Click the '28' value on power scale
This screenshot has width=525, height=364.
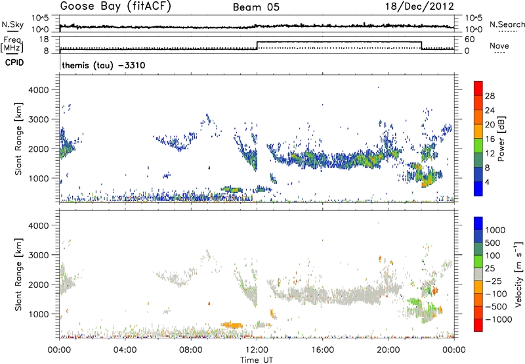click(490, 96)
